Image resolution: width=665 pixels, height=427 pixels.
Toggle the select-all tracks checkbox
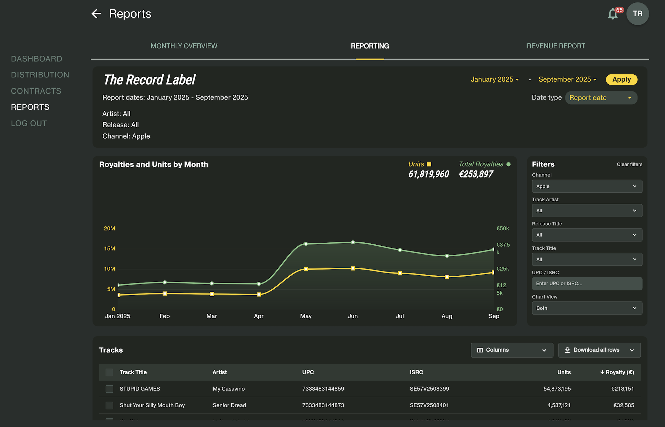(109, 372)
